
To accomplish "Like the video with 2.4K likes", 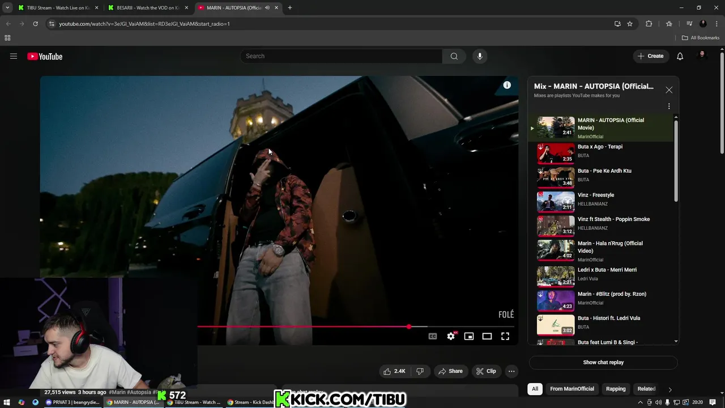I will pos(395,371).
